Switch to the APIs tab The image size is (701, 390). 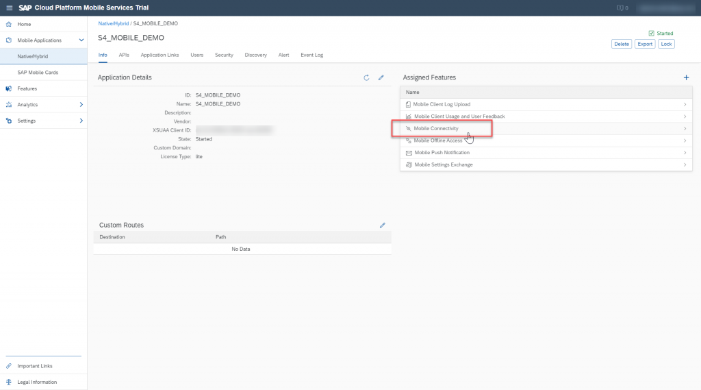(124, 55)
